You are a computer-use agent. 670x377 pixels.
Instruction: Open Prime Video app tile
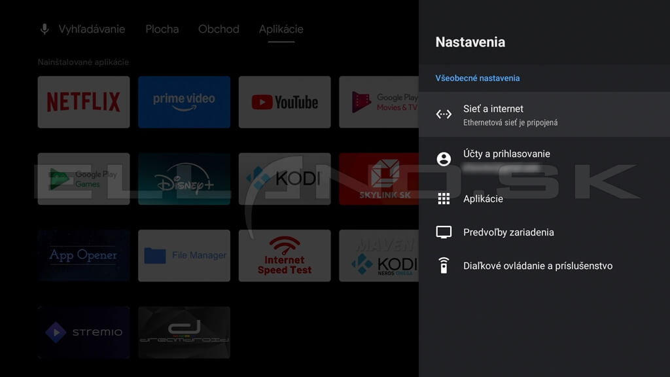[184, 102]
